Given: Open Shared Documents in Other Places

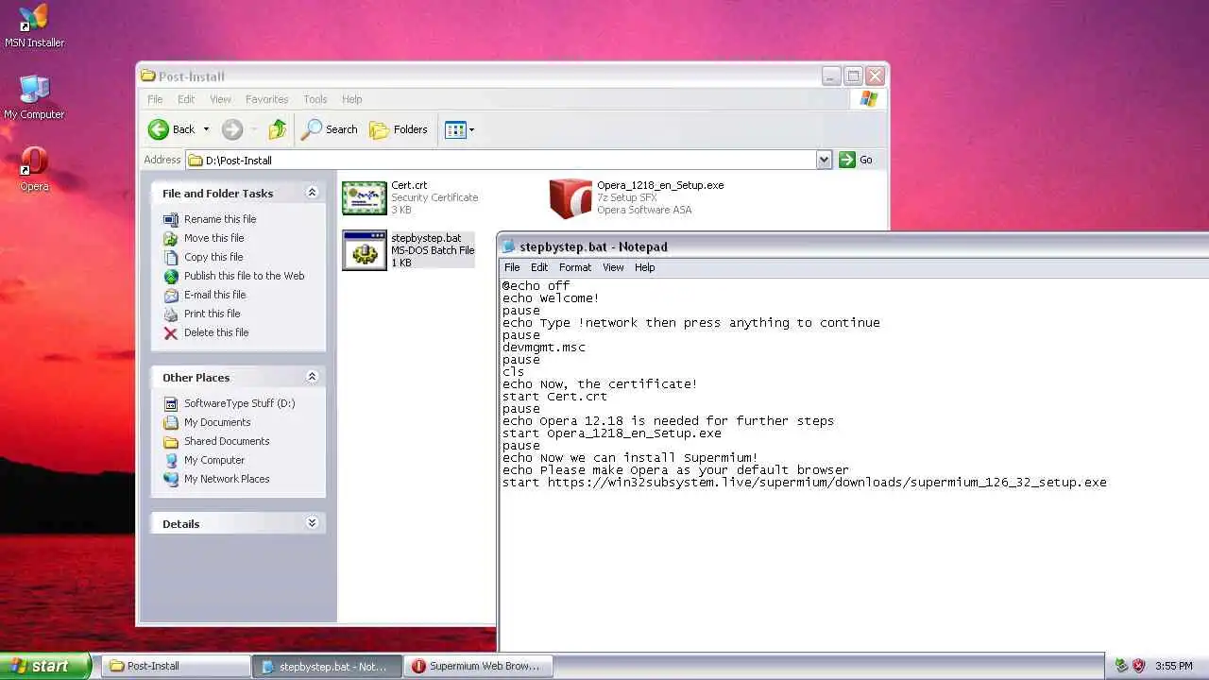Looking at the screenshot, I should [x=216, y=441].
